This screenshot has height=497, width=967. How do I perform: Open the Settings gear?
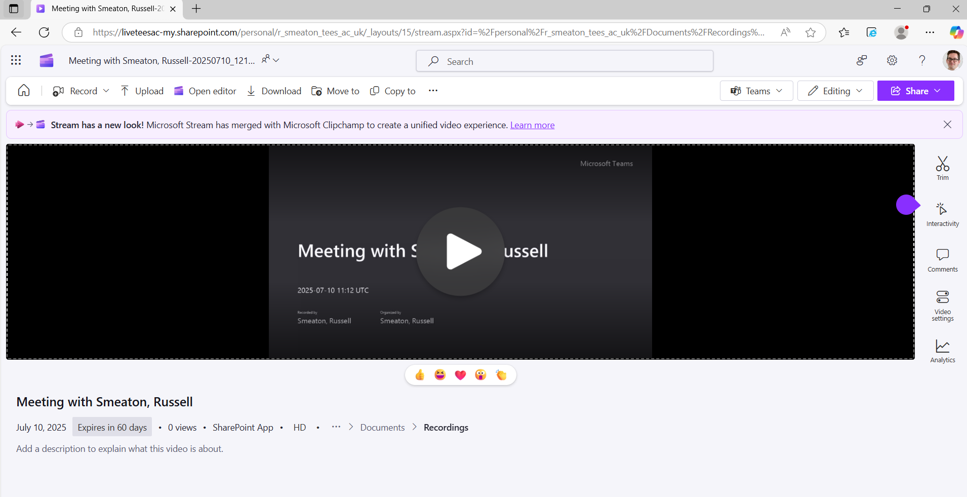(x=892, y=61)
